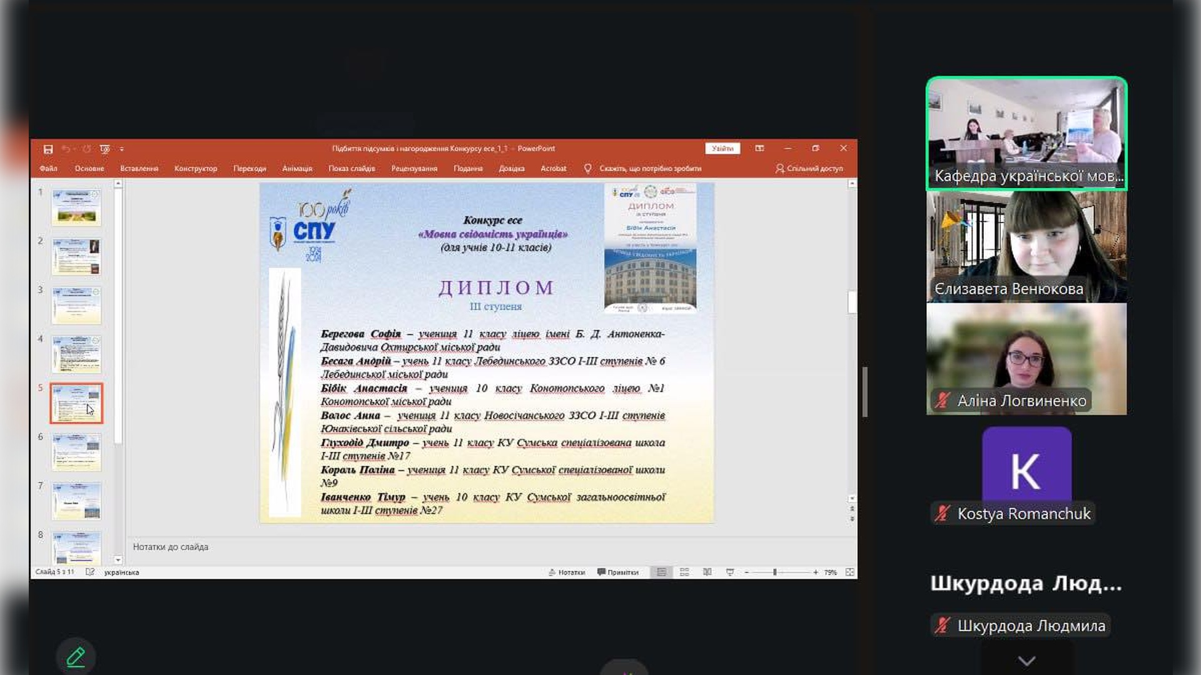Screen dimensions: 1201x675
Task: Toggle Нотатки notes pane in status bar
Action: point(567,572)
